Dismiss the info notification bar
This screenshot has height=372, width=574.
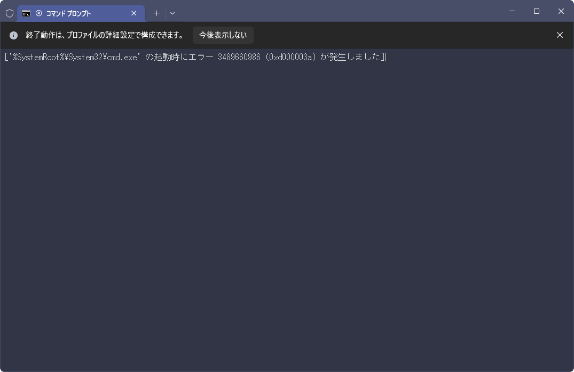tap(560, 35)
